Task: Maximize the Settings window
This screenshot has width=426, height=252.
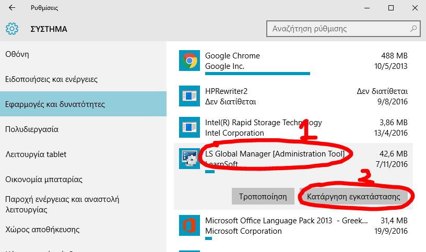Action: [x=390, y=8]
